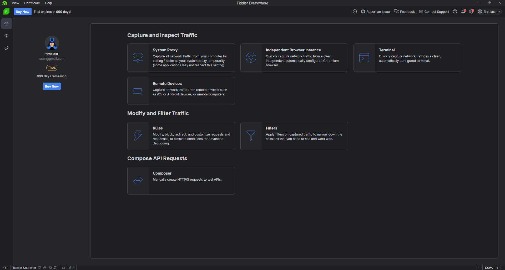Toggle terminal traffic source in status bar
The height and width of the screenshot is (270, 505).
coord(50,268)
